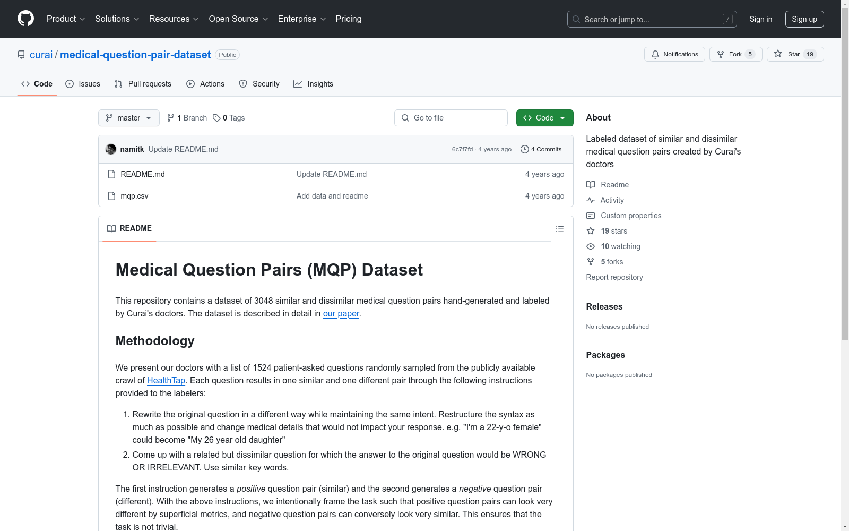Click the slash shortcut icon in search box

point(727,19)
